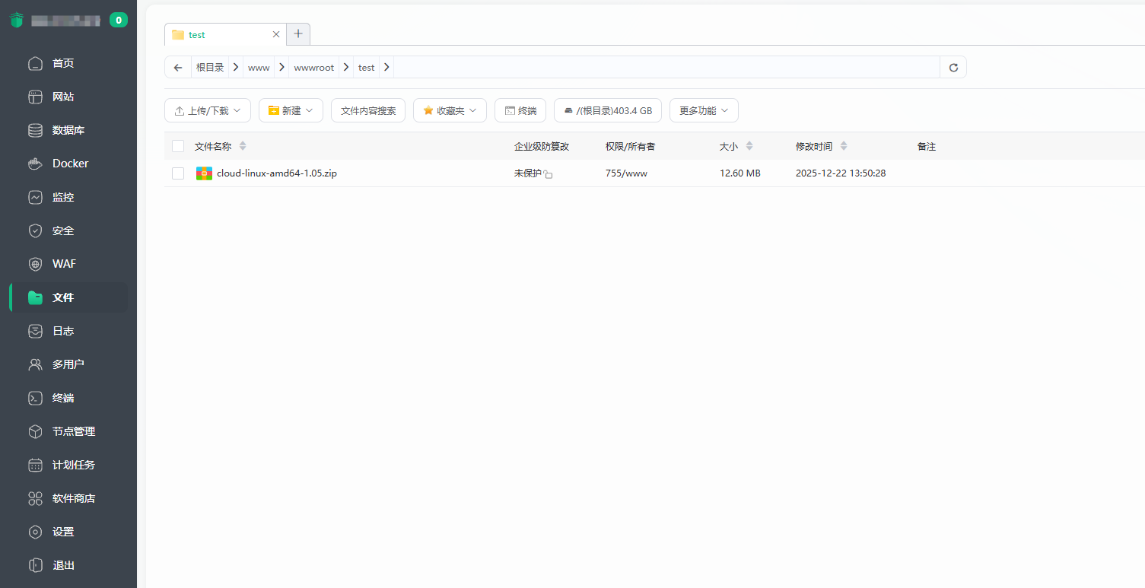This screenshot has height=588, width=1145.
Task: Click the 软件商店 app store icon
Action: coord(35,498)
